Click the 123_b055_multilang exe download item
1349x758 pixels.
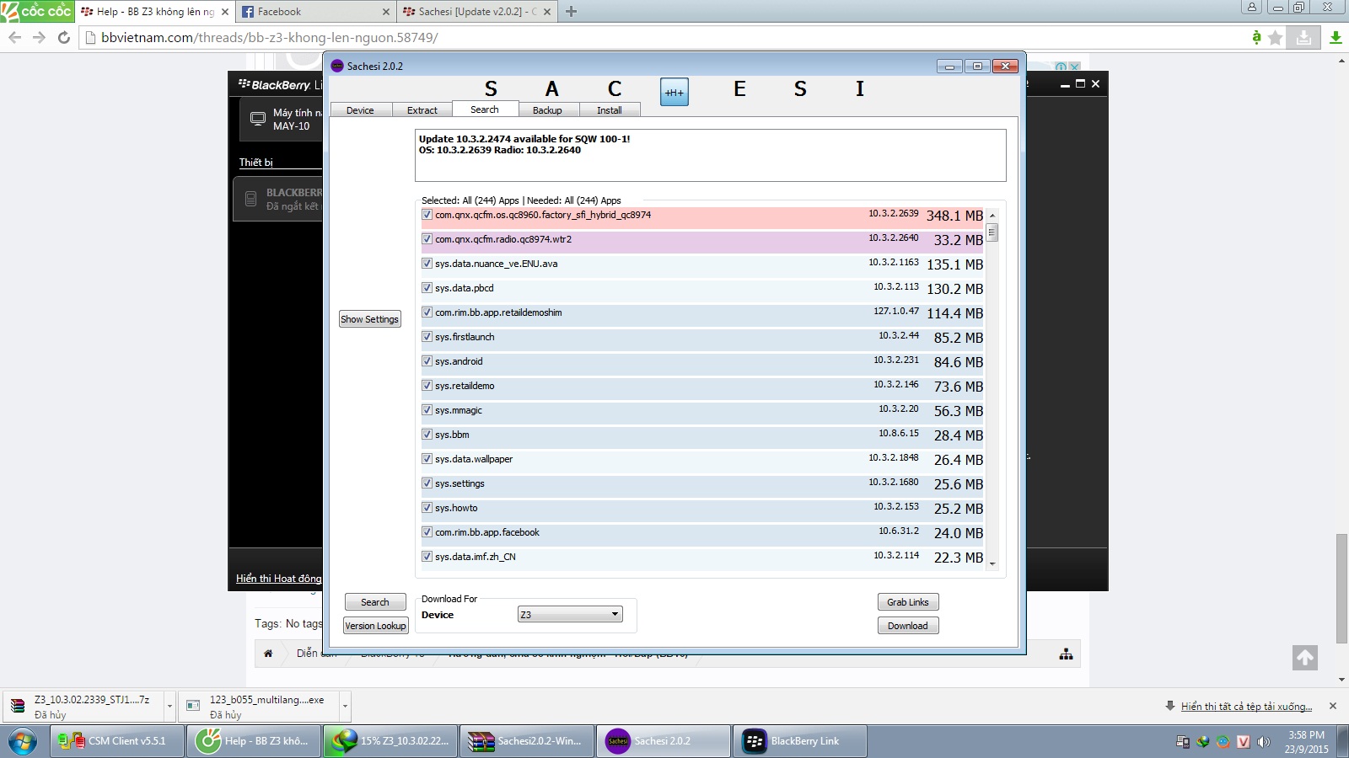258,706
